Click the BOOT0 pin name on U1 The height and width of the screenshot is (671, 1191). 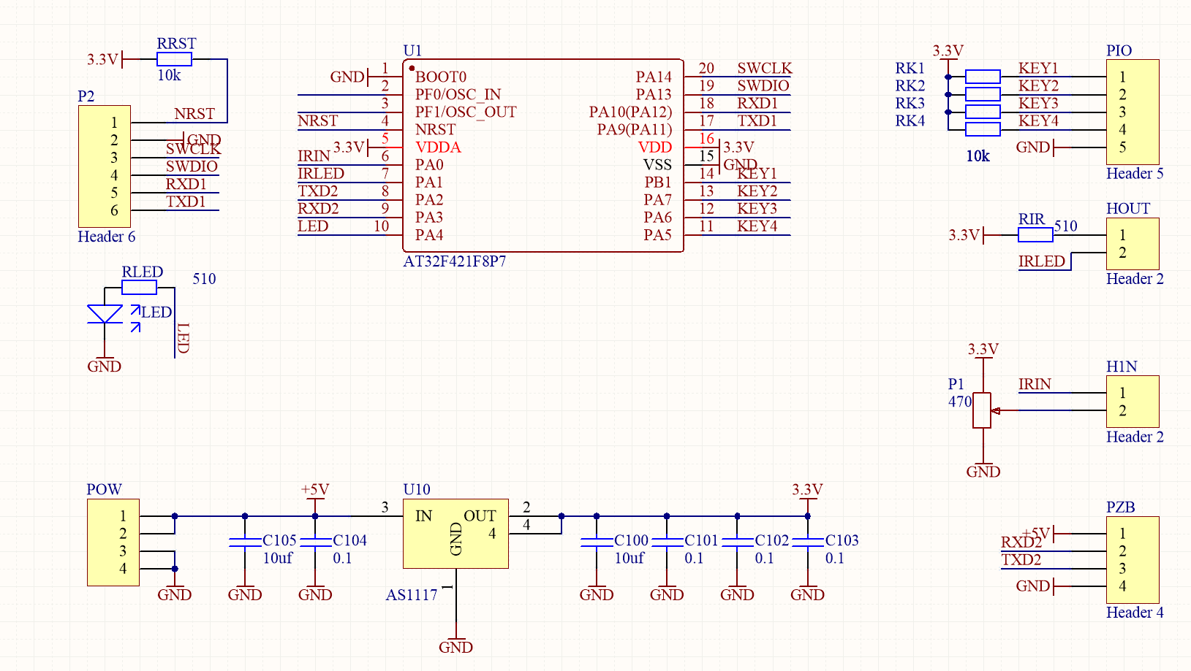pyautogui.click(x=441, y=77)
